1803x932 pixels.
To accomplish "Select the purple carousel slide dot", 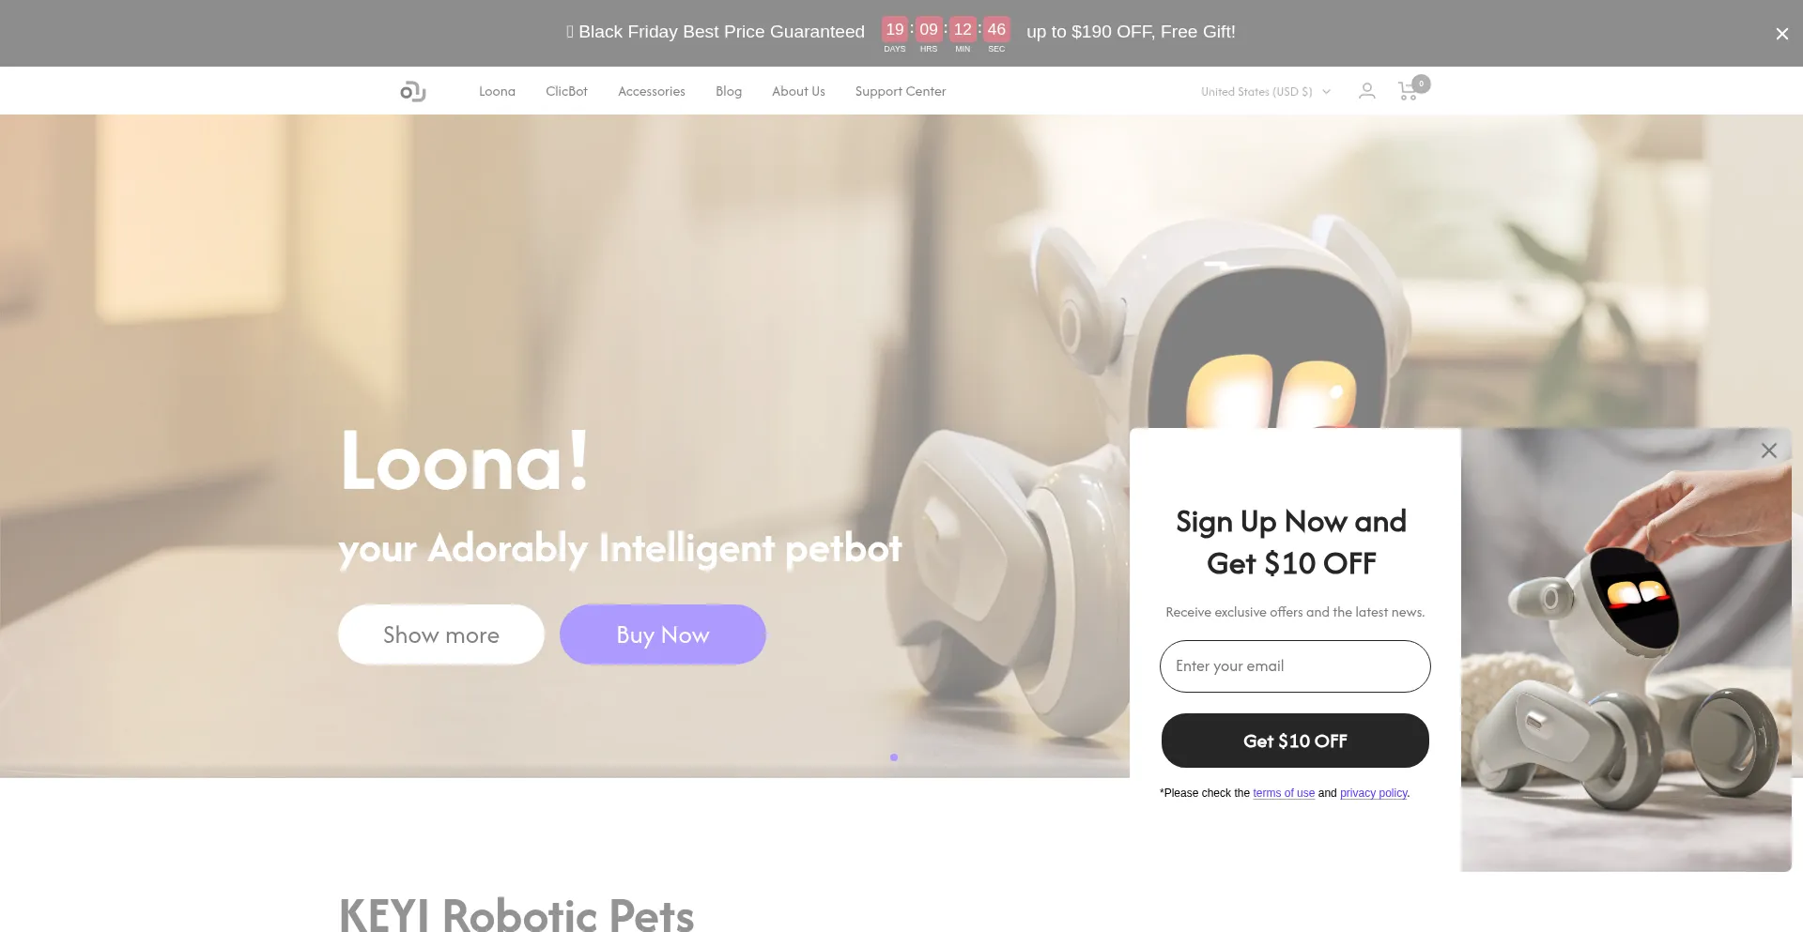I will pos(894,757).
